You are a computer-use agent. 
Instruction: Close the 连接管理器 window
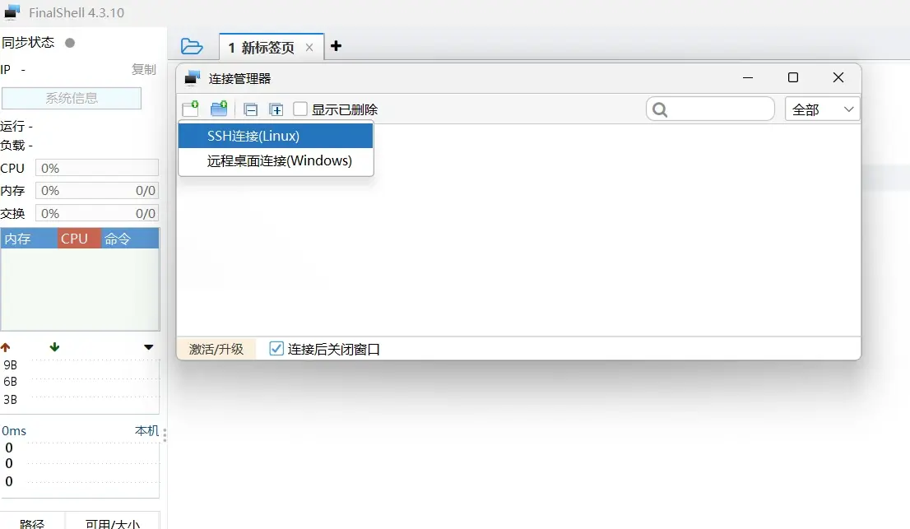838,77
